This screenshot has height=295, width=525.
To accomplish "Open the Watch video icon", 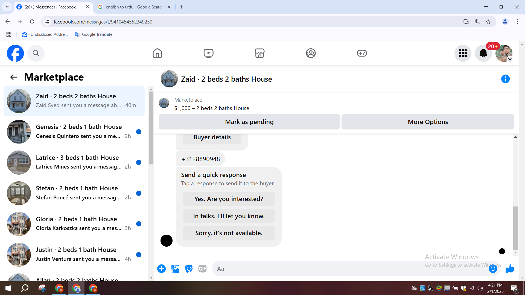I will 208,53.
